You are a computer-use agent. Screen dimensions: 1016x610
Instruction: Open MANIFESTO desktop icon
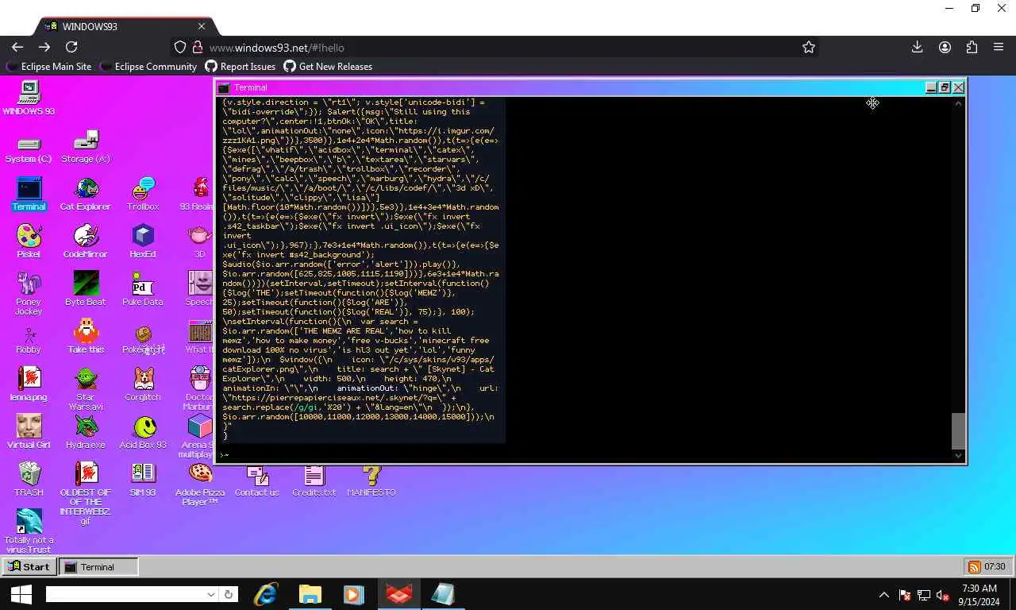tap(371, 480)
